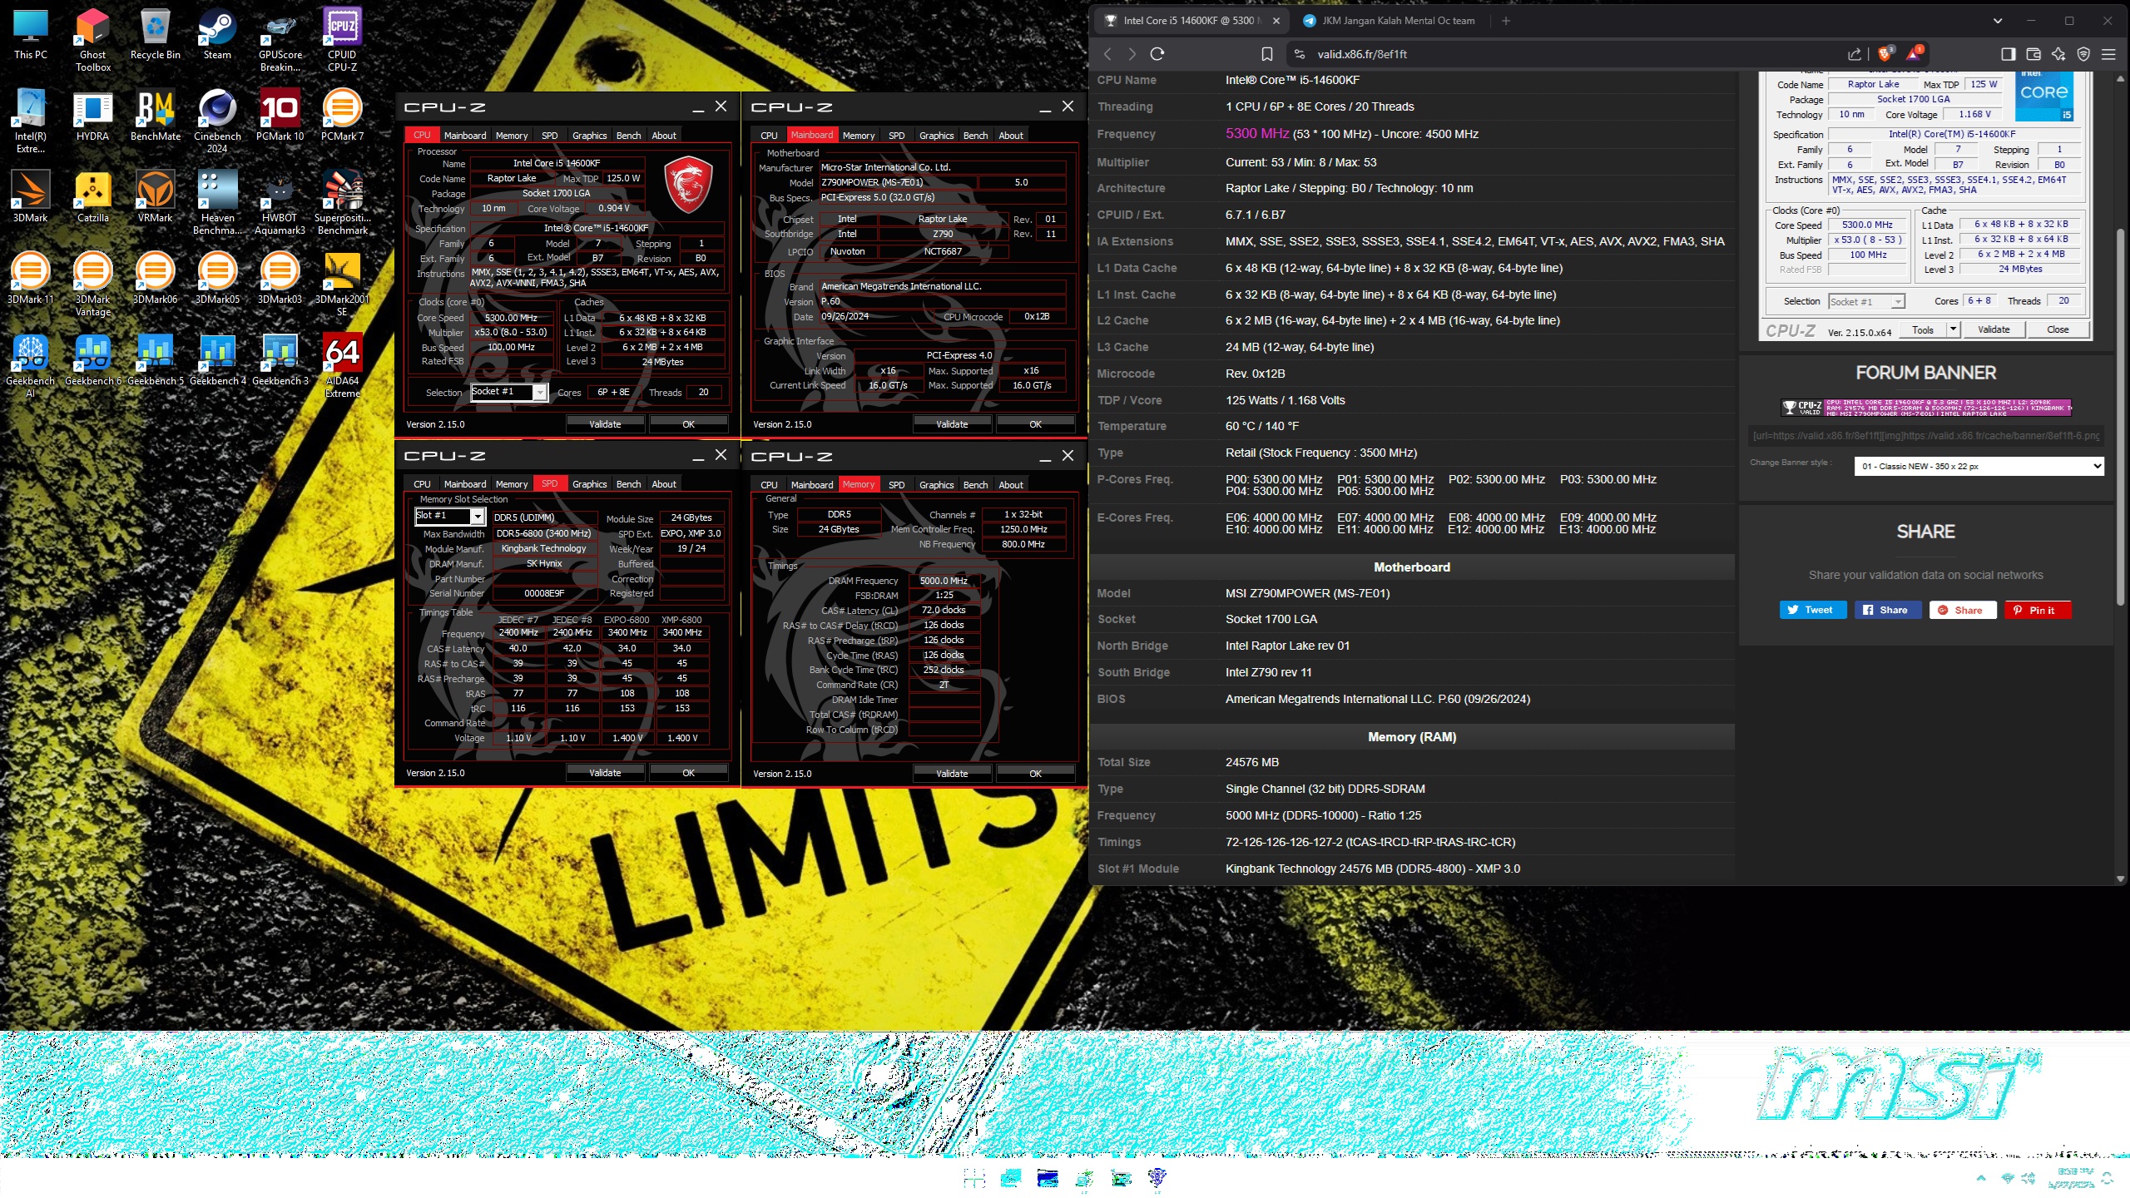The height and width of the screenshot is (1198, 2130).
Task: Click the Brave Rewards triangle icon
Action: [1915, 54]
